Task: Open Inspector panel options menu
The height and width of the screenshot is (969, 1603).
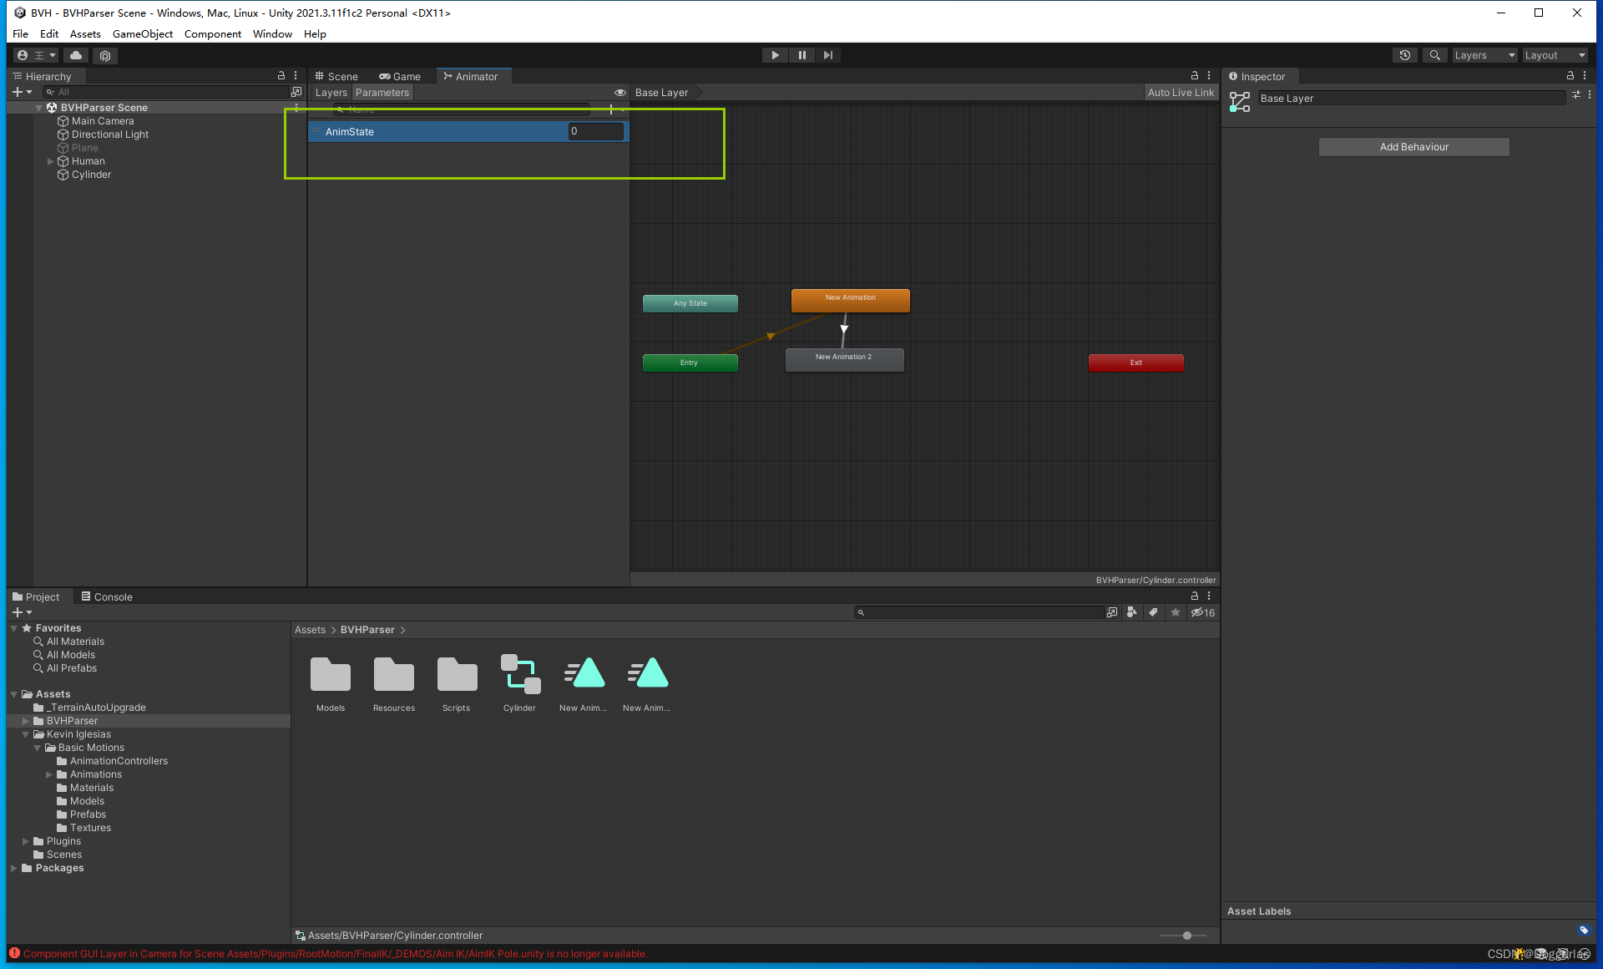Action: (x=1585, y=75)
